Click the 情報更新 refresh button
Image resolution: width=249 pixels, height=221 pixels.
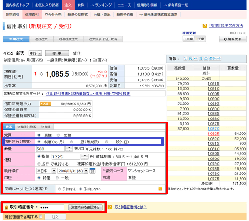pyautogui.click(x=233, y=39)
